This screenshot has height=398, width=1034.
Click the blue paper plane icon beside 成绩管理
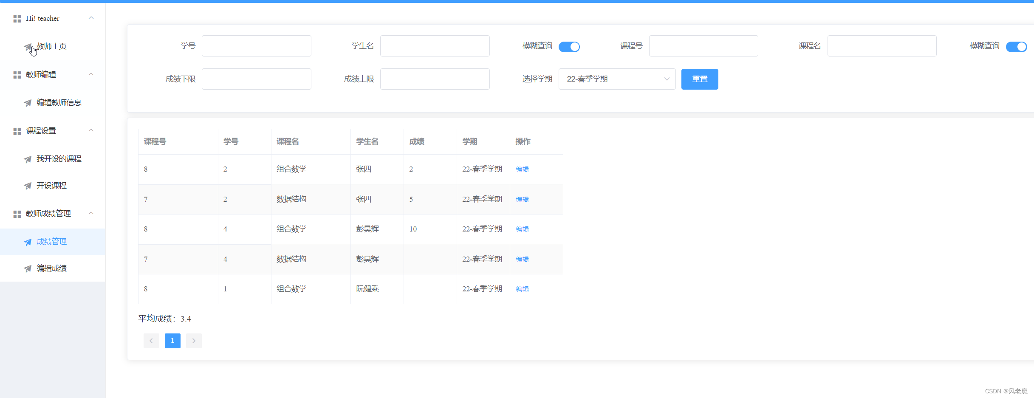point(28,242)
